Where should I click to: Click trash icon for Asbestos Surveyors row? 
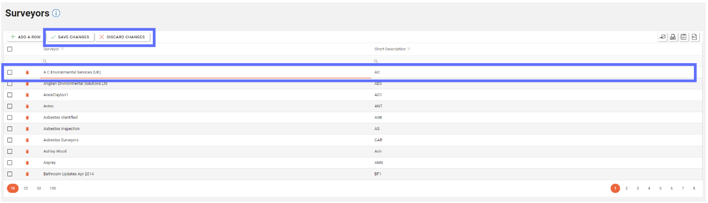[27, 140]
